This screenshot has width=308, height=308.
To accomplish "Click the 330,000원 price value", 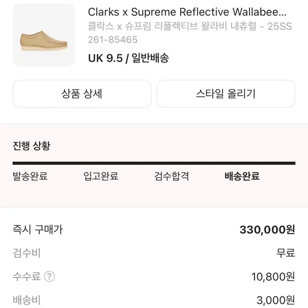I will coord(268,229).
